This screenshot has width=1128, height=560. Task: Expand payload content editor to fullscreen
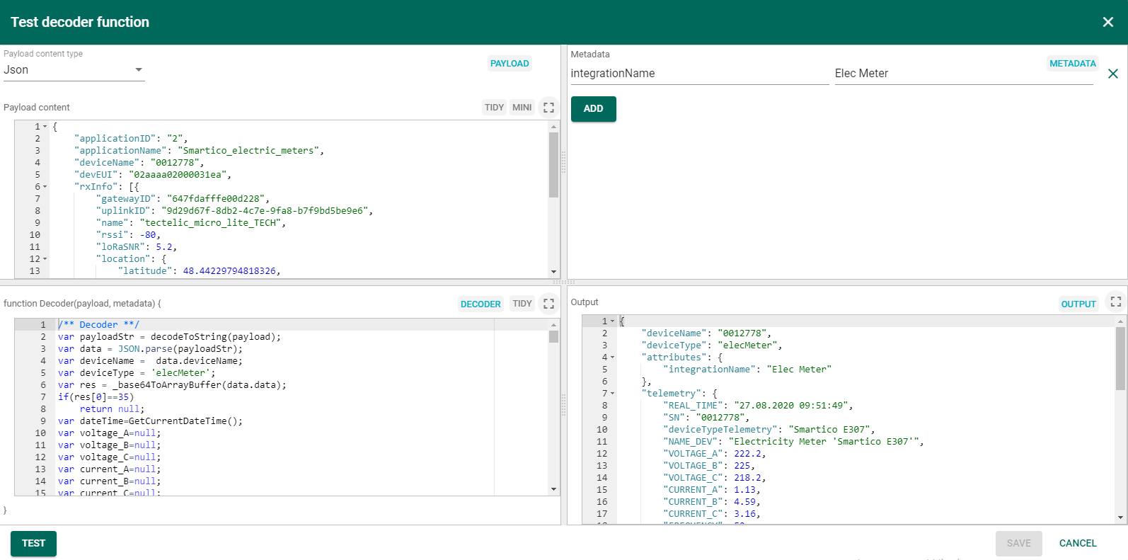point(548,108)
